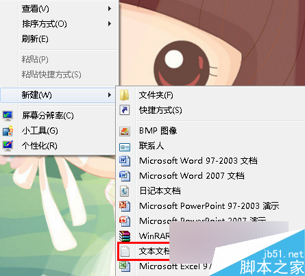Create new WinRAR archive entry
The height and width of the screenshot is (276, 305).
154,236
